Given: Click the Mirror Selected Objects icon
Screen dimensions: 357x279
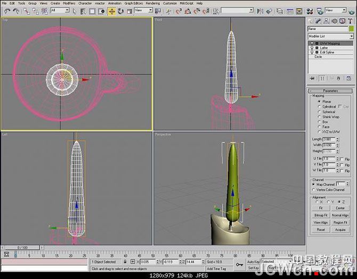Looking at the screenshot, I should pos(260,11).
